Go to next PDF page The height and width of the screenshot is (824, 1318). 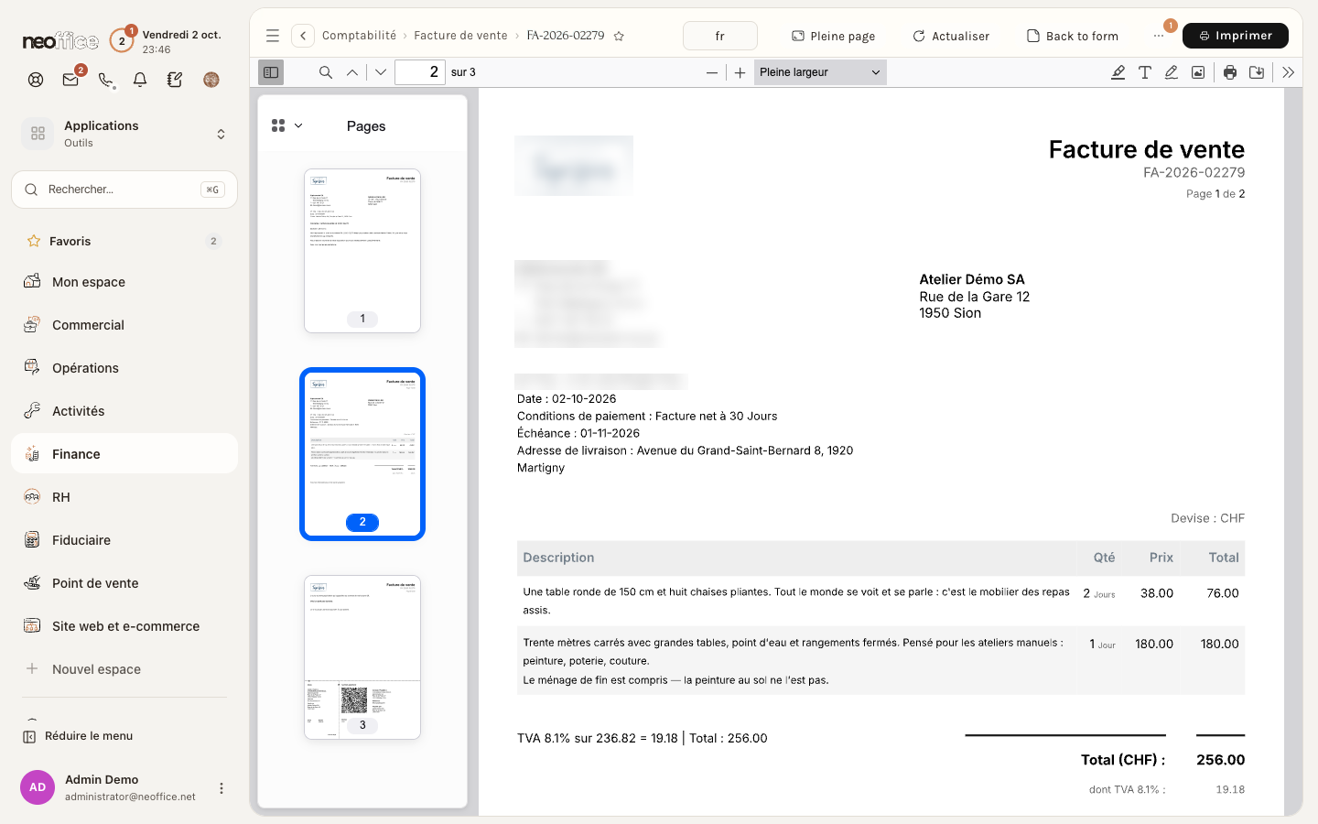pyautogui.click(x=381, y=72)
